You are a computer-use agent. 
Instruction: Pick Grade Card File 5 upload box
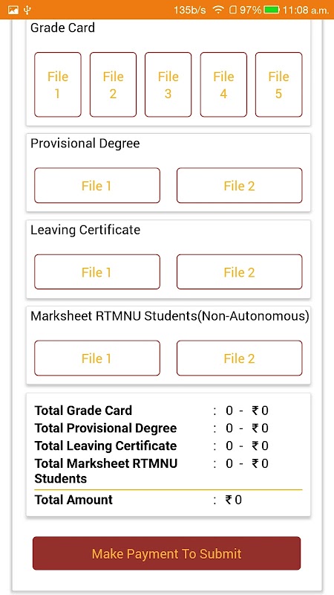pyautogui.click(x=279, y=85)
